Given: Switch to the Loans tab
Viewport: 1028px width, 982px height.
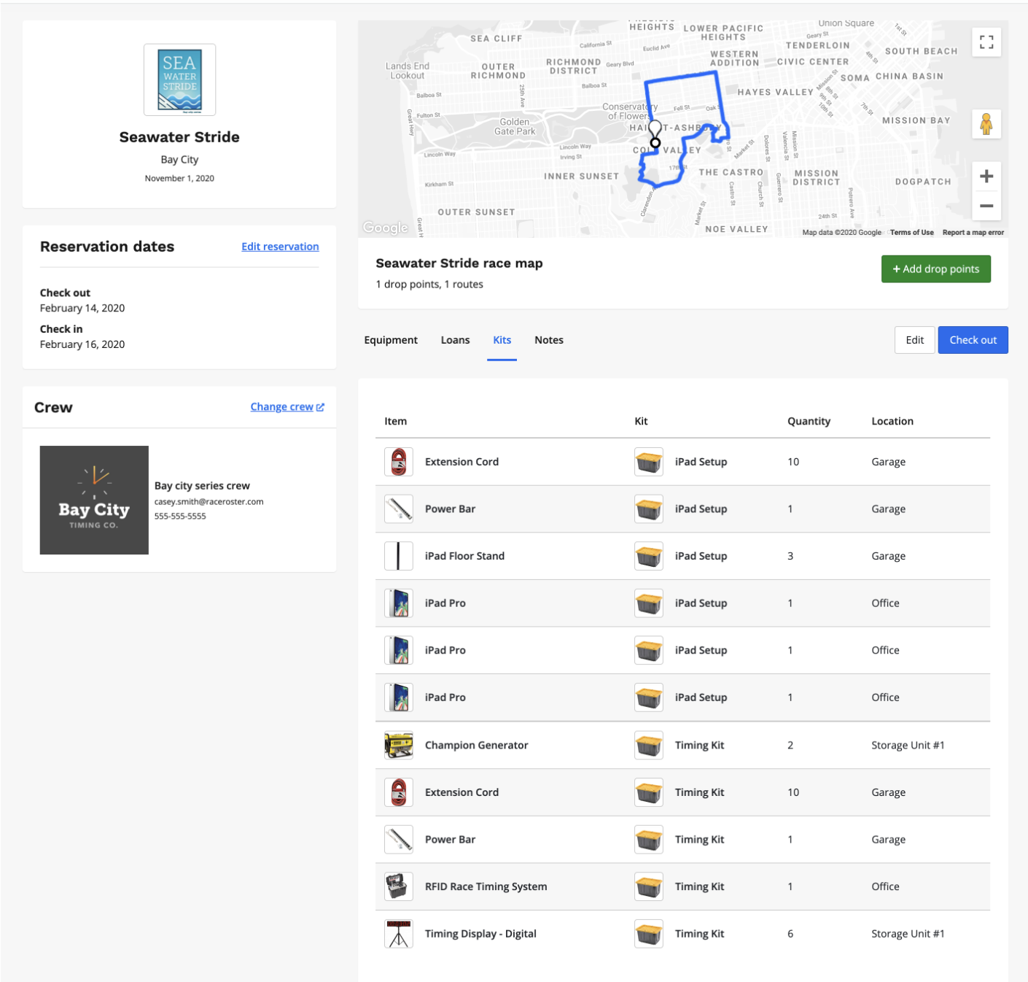Looking at the screenshot, I should 455,340.
